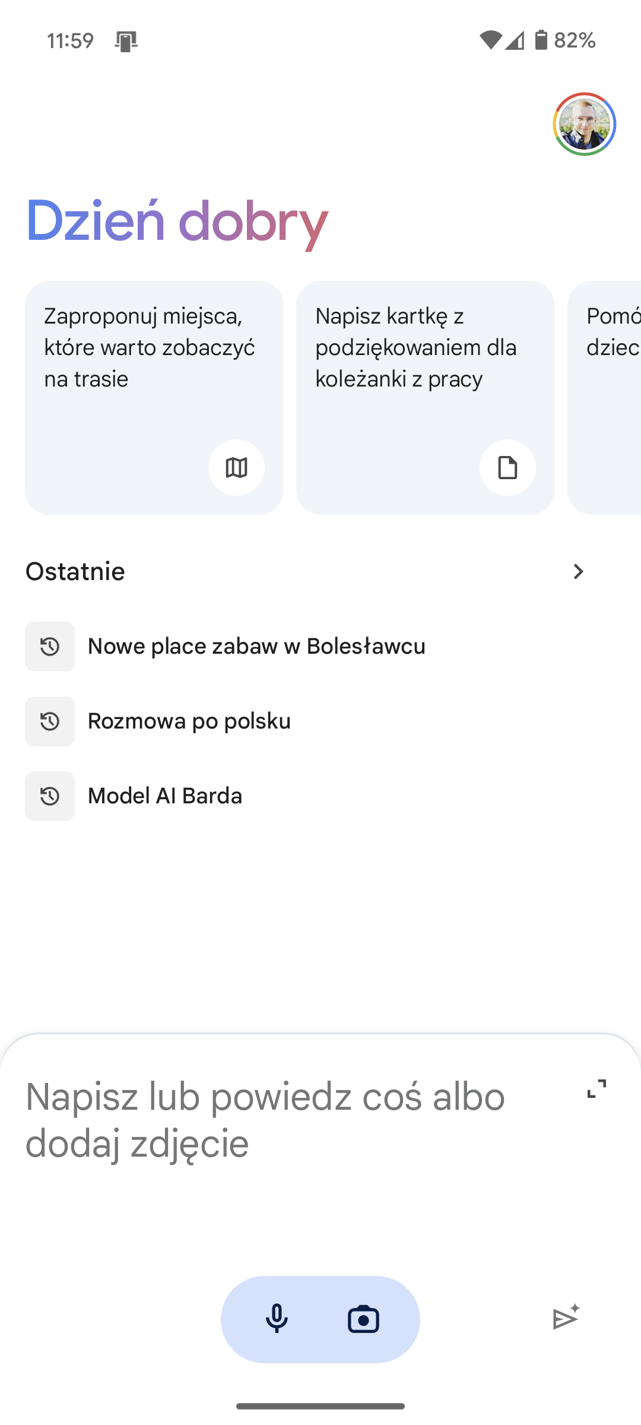Open the Model AI Barda conversation
The width and height of the screenshot is (641, 1425).
pyautogui.click(x=165, y=796)
